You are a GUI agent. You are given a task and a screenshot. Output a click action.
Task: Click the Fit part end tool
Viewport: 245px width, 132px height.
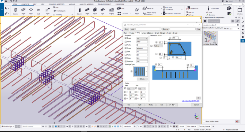click(213, 8)
